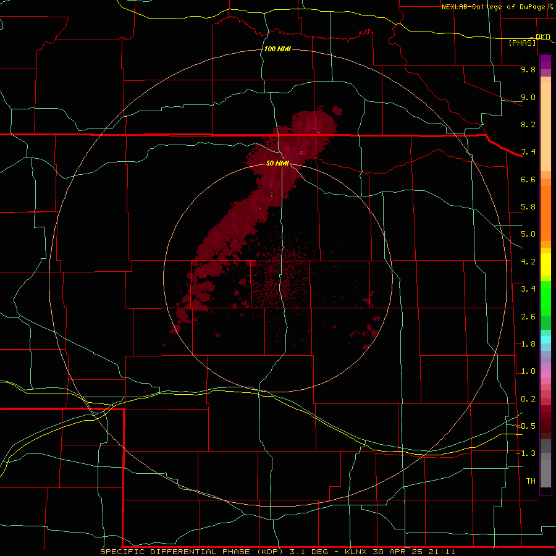The image size is (556, 556).
Task: Select the 9.0 value on the scale
Action: pyautogui.click(x=528, y=97)
